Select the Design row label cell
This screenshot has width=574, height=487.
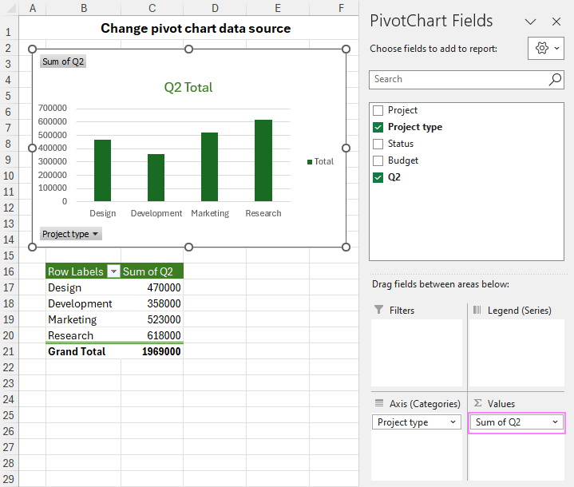[84, 287]
